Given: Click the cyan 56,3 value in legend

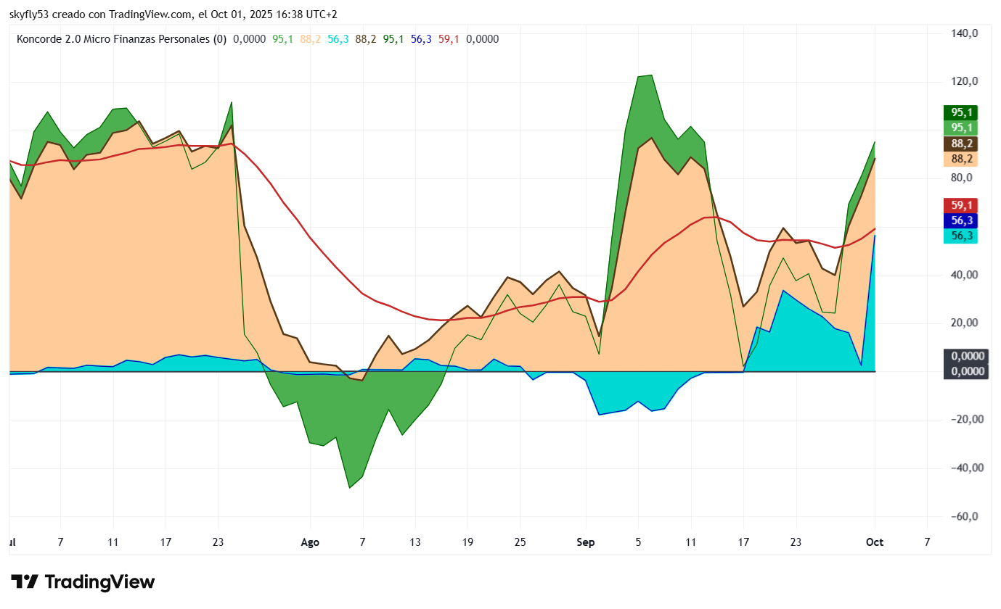Looking at the screenshot, I should coord(338,39).
